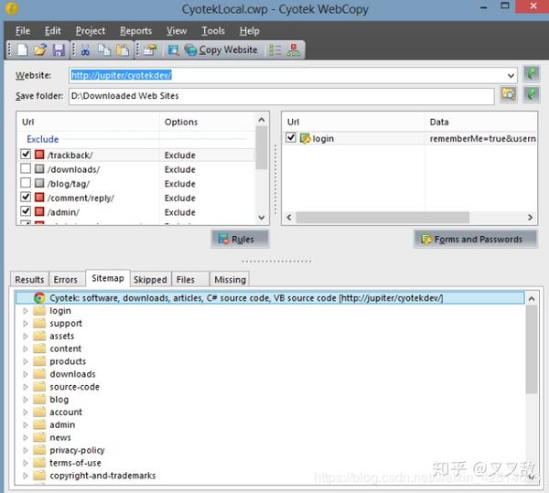
Task: Switch to the Skipped tab
Action: (x=150, y=280)
